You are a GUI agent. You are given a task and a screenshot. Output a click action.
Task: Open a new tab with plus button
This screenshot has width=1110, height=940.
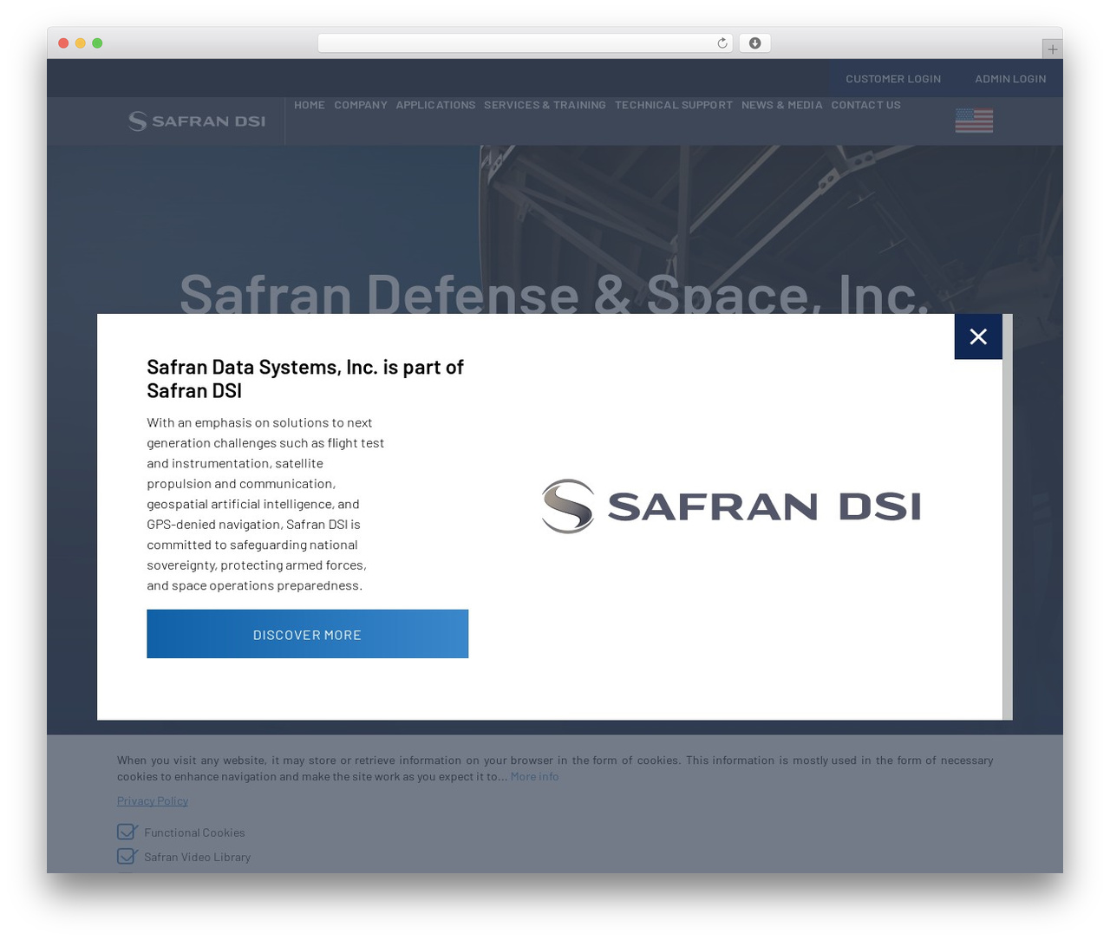[x=1052, y=49]
